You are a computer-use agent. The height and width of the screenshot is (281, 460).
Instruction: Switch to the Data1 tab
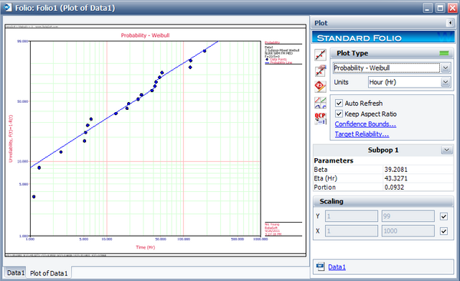click(15, 273)
